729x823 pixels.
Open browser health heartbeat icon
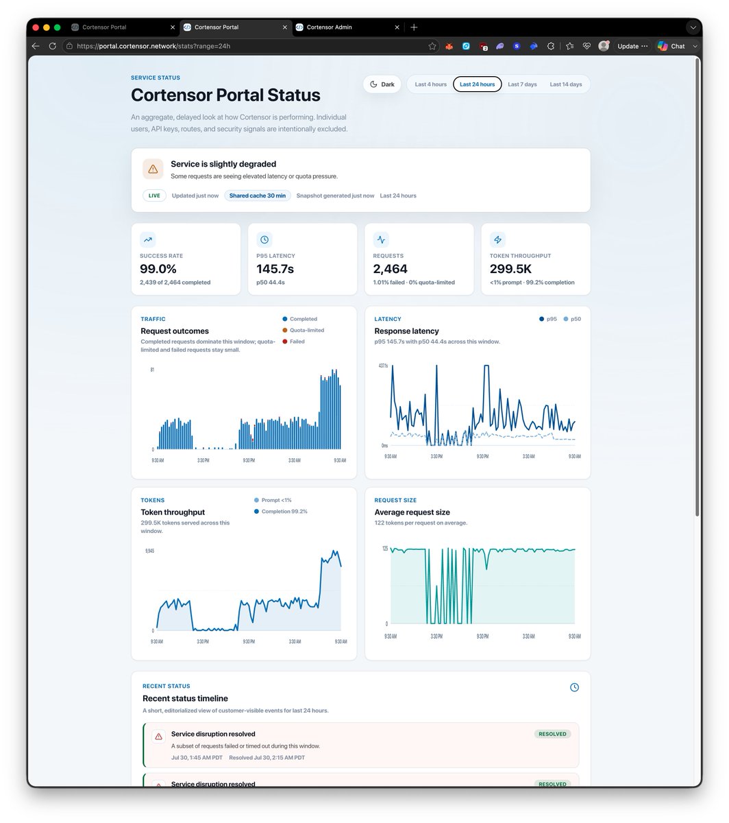[x=587, y=46]
